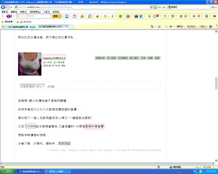Image resolution: width=218 pixels, height=174 pixels.
Task: Click the Quick Tabs grid icon
Action: pyautogui.click(x=3, y=27)
